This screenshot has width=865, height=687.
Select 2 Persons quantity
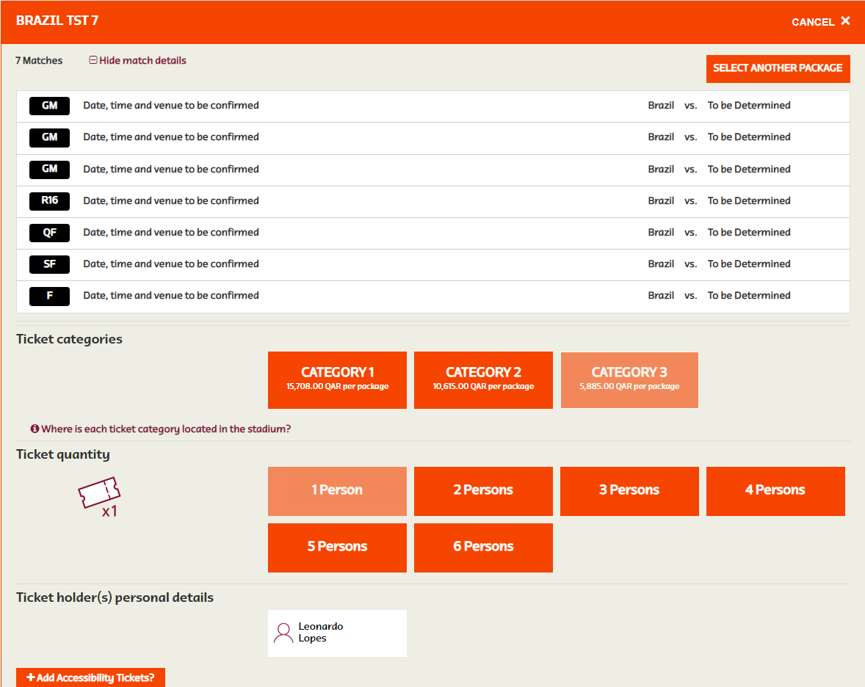coord(483,491)
